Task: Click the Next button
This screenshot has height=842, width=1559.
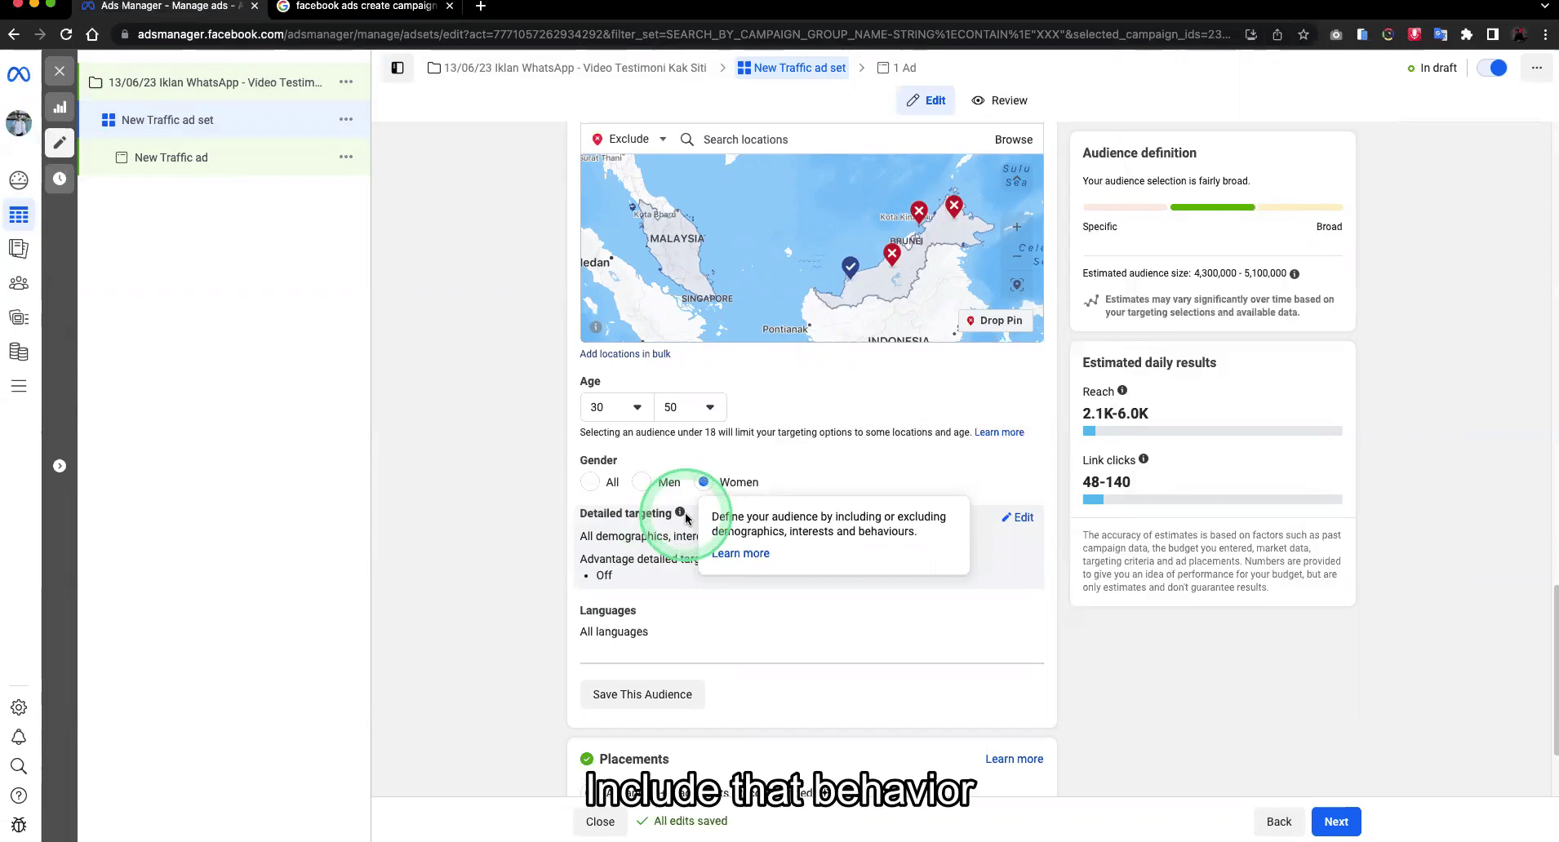Action: click(1336, 822)
